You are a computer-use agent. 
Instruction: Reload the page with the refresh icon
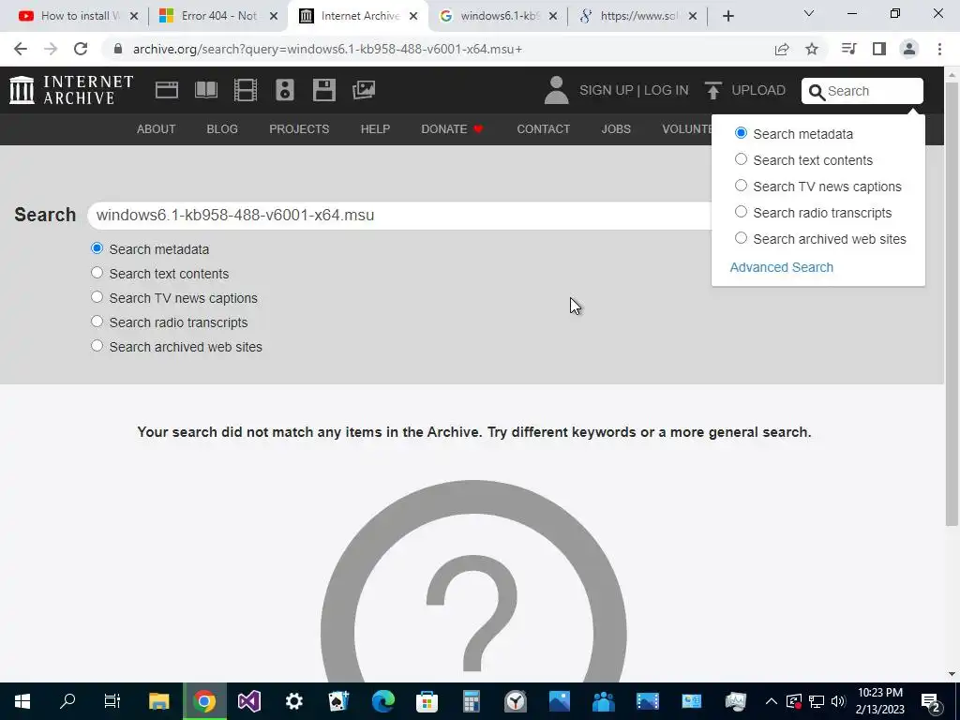click(x=81, y=49)
